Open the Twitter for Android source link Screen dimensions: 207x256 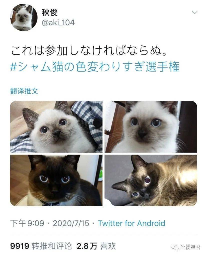(131, 223)
